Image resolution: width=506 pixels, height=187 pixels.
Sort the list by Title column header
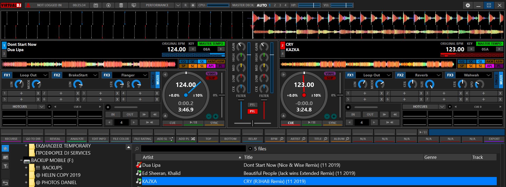tap(333, 157)
